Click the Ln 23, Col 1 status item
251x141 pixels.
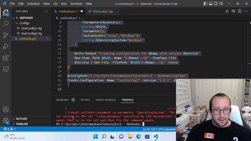click(x=159, y=129)
